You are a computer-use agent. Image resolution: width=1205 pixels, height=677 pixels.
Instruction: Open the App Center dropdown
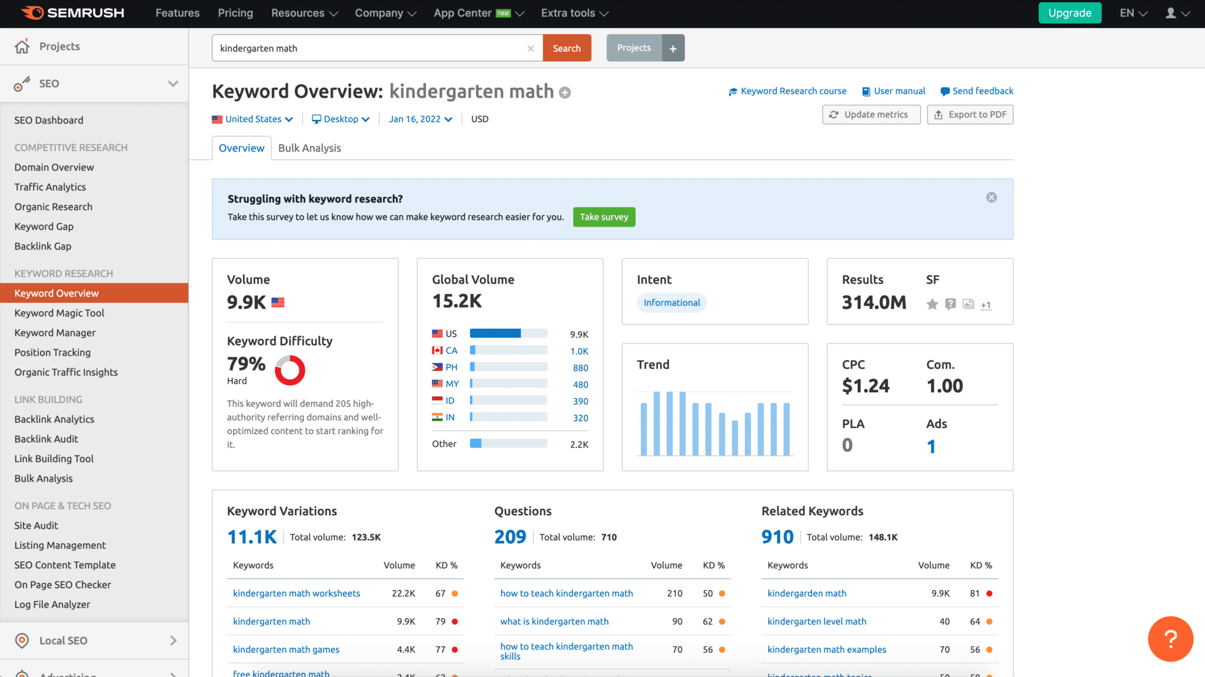[x=478, y=13]
